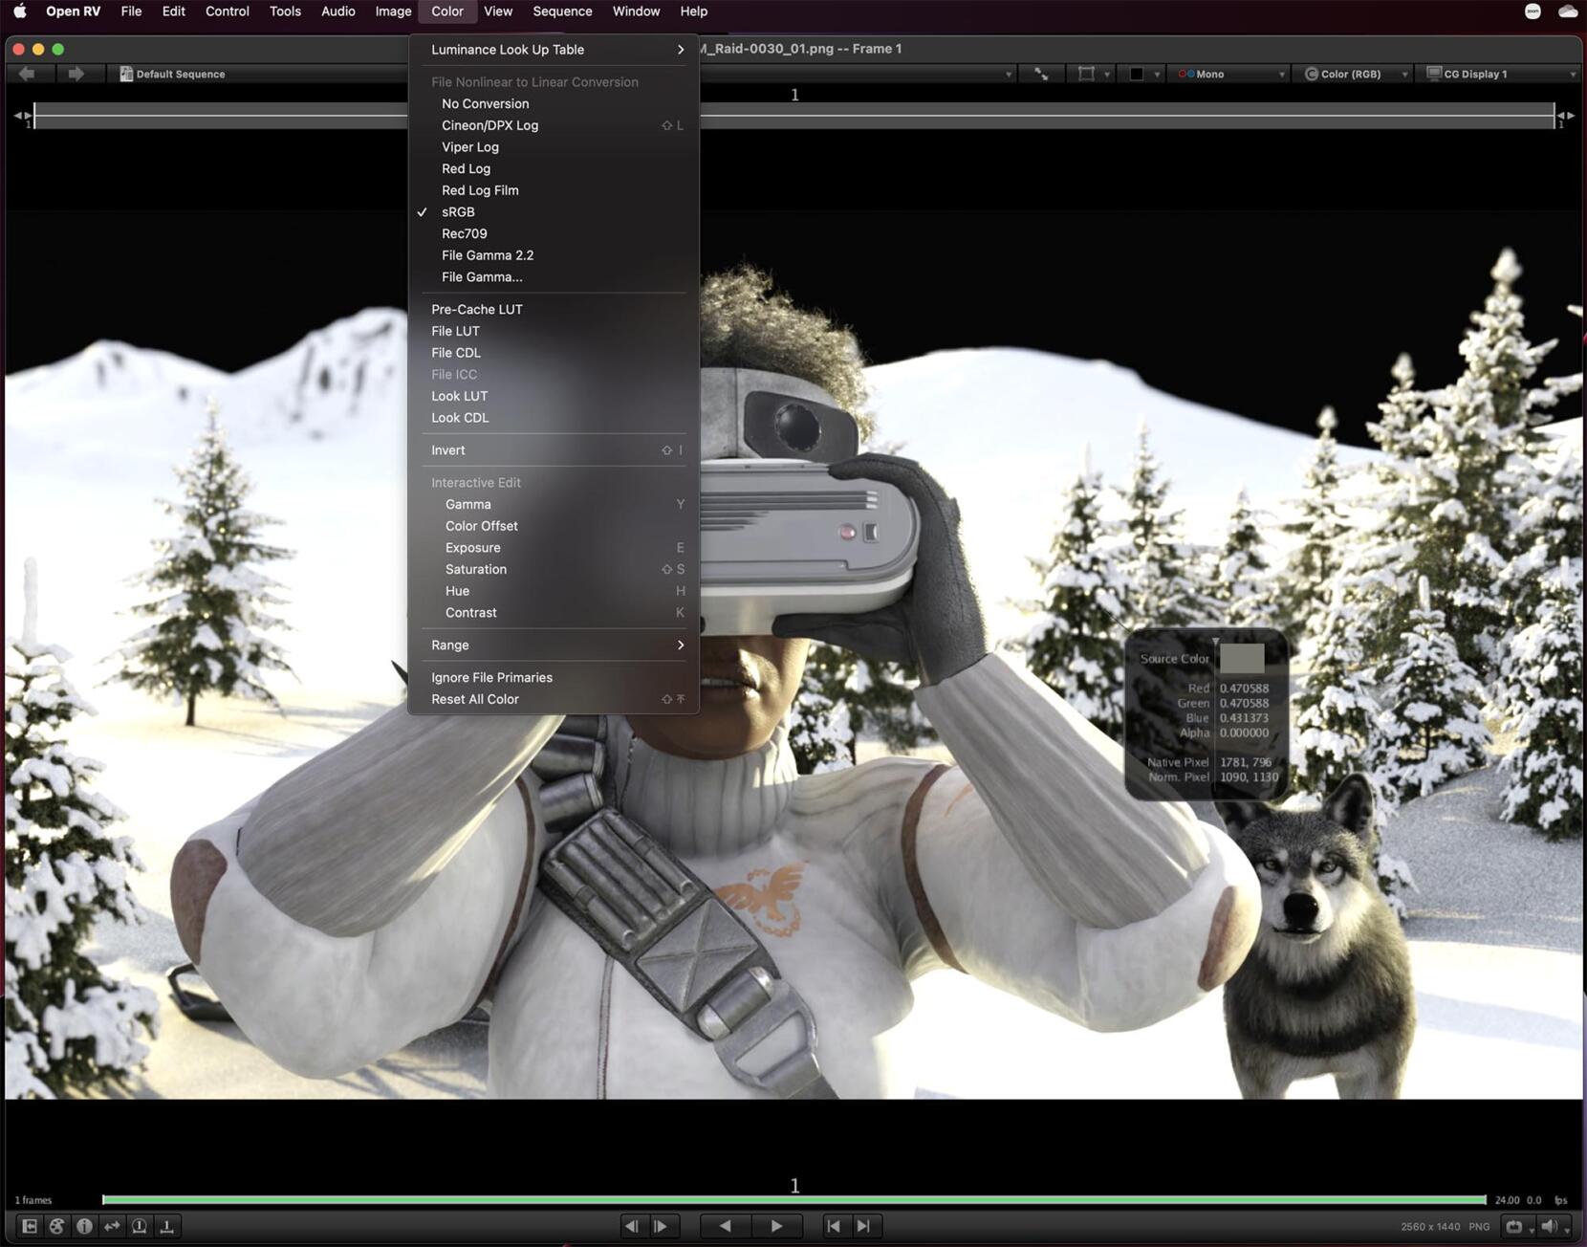This screenshot has width=1587, height=1247.
Task: Open the Mono stereo mode dropdown
Action: (1228, 74)
